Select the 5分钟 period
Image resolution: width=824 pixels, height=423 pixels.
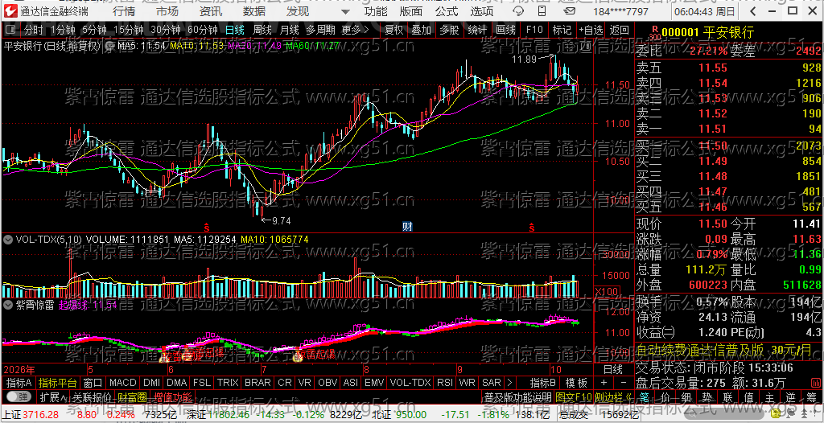pyautogui.click(x=94, y=30)
